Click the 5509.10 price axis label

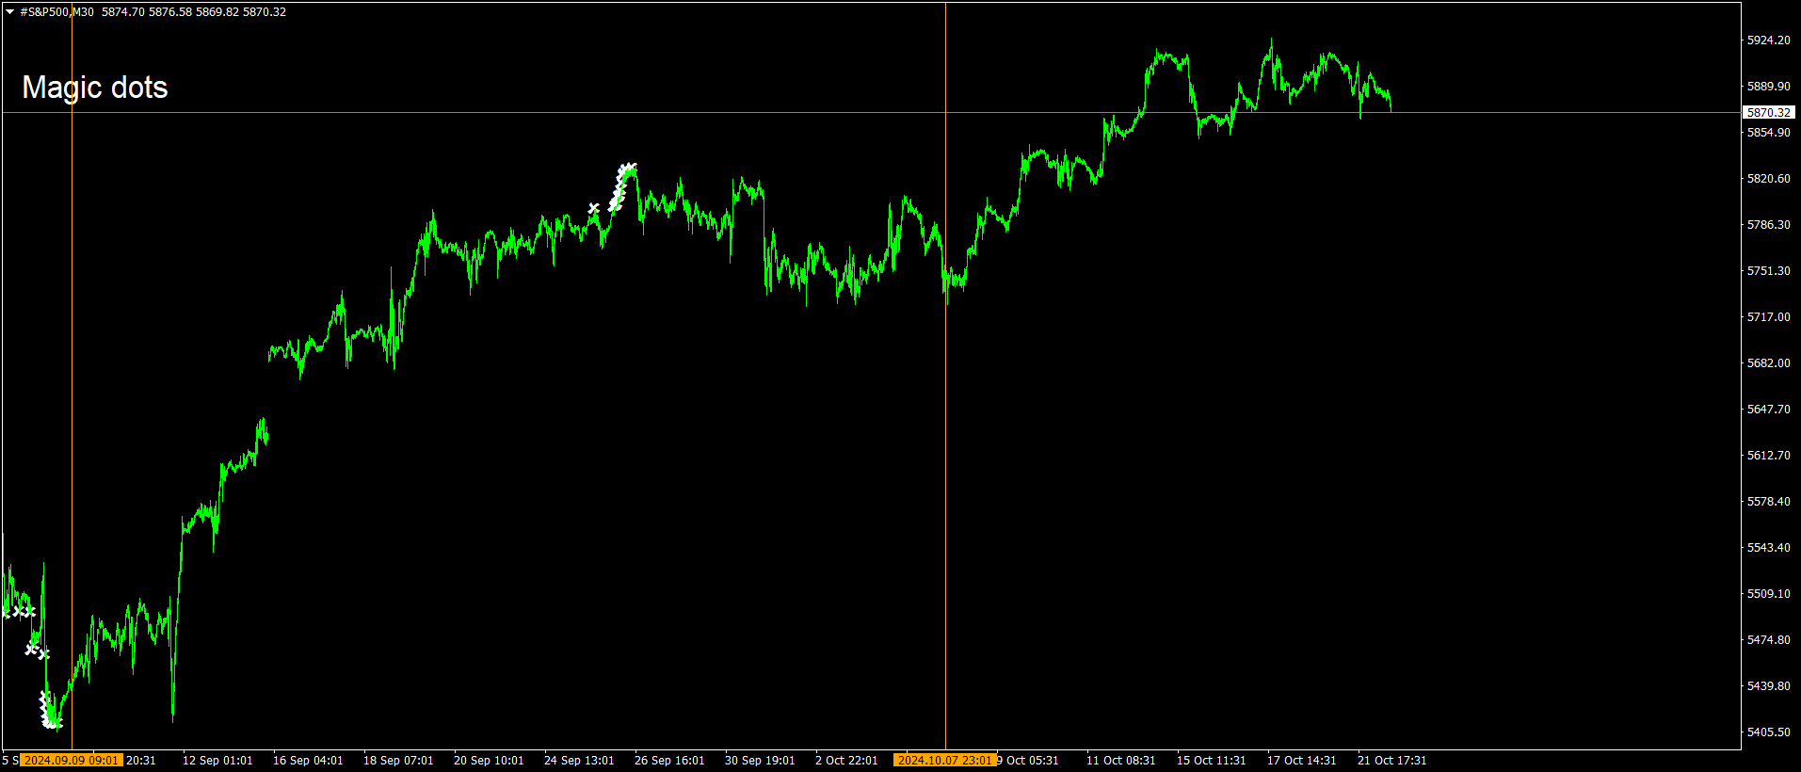click(1769, 594)
